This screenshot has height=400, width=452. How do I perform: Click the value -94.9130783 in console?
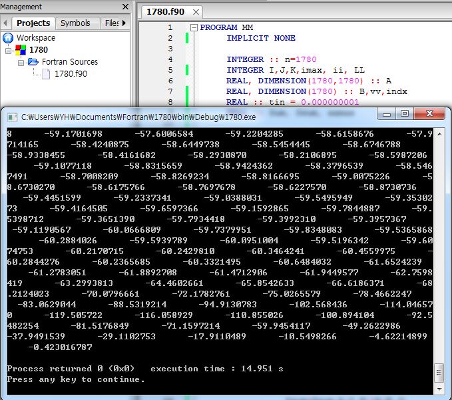[228, 305]
